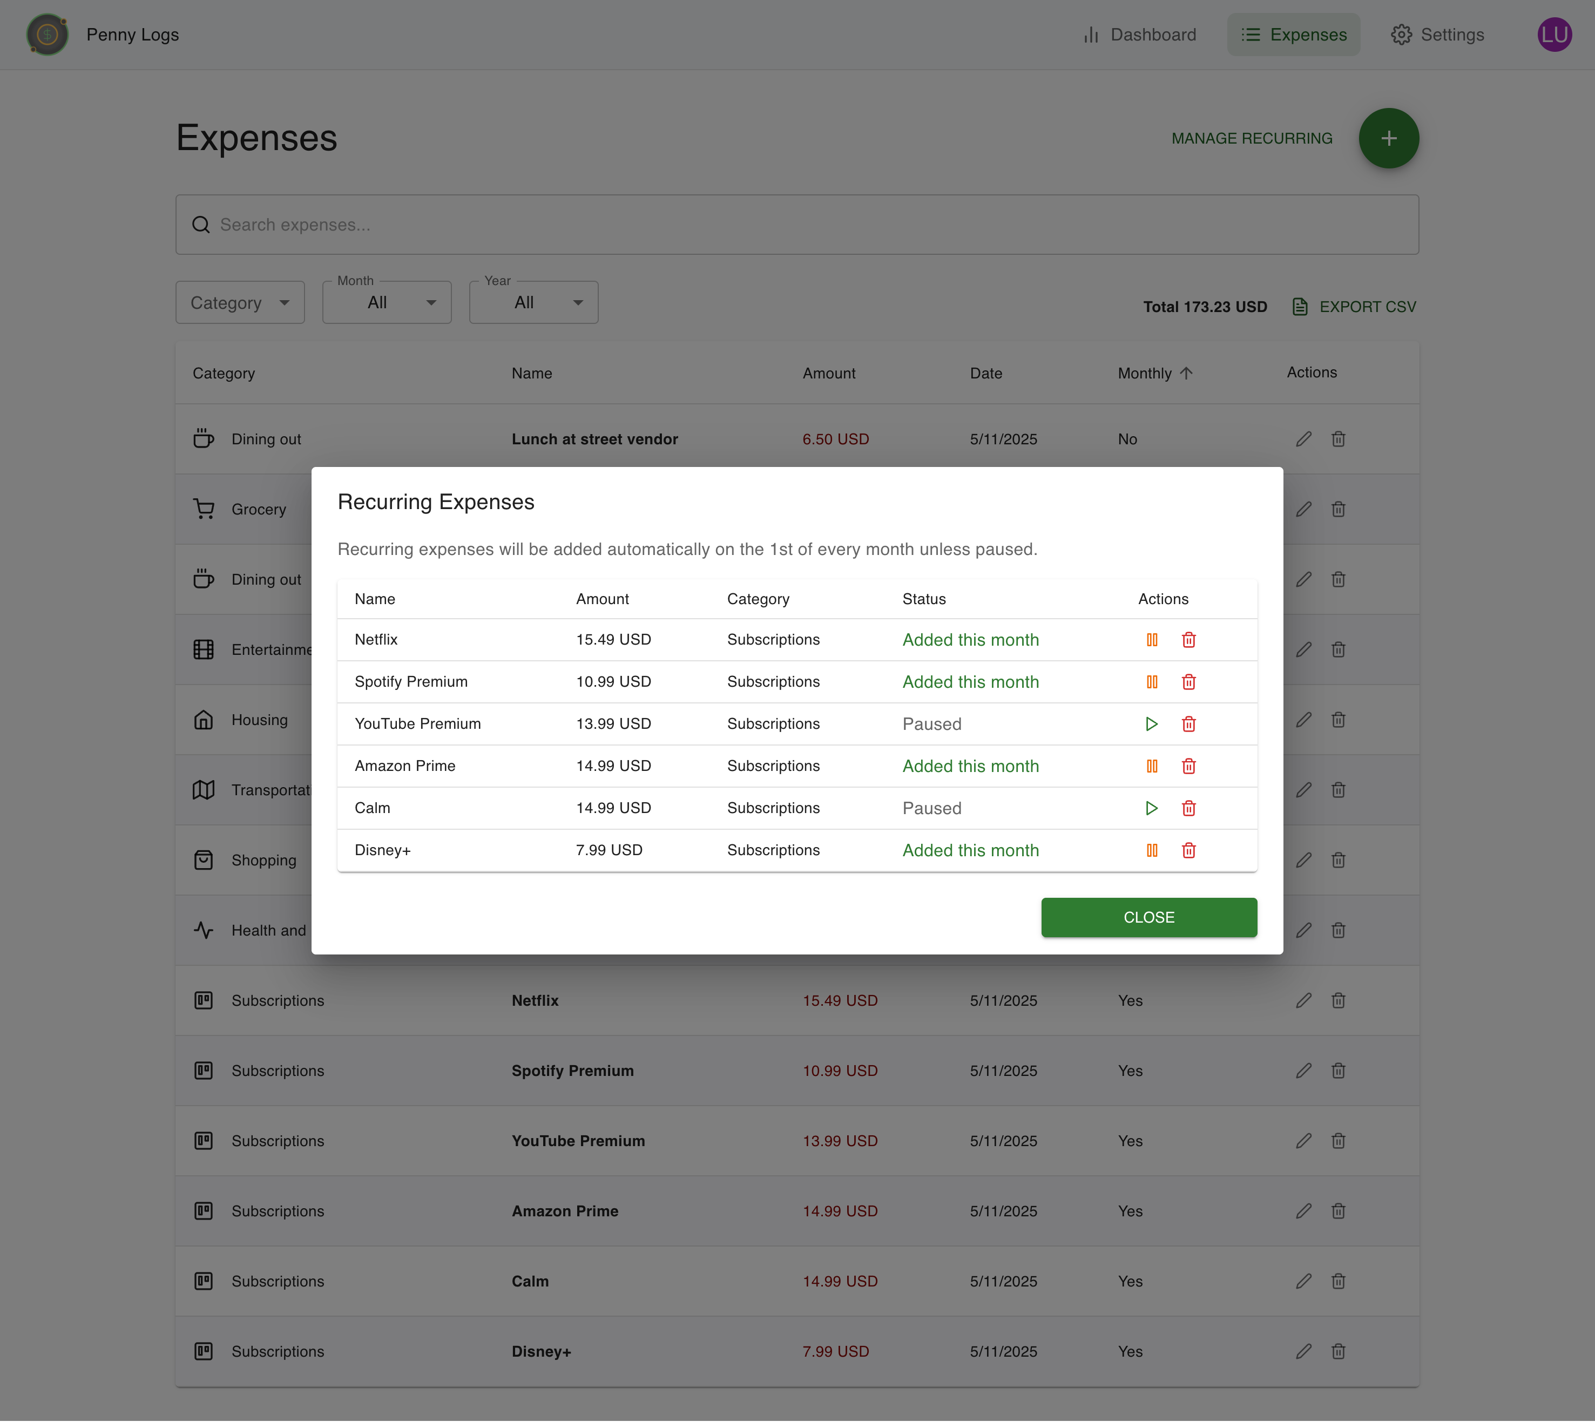Delete the Calm expenses table row
The width and height of the screenshot is (1595, 1422).
coord(1338,1281)
